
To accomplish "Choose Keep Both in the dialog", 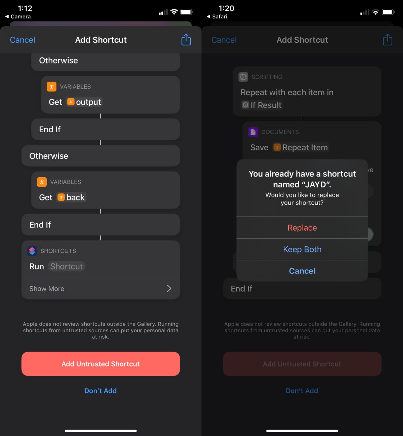I will 302,249.
